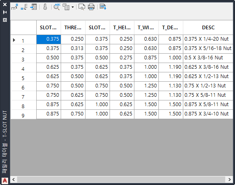This screenshot has width=235, height=185.
Task: Click the red AutoCAD A logo
Action: tap(5, 181)
